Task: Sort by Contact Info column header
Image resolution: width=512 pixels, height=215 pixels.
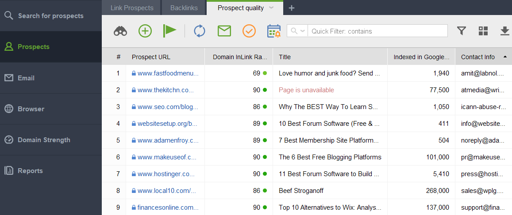Action: point(484,57)
